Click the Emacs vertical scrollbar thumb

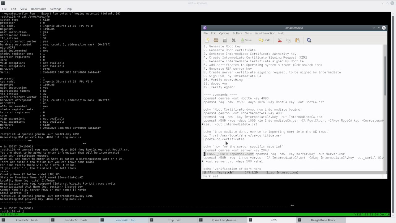[x=385, y=76]
